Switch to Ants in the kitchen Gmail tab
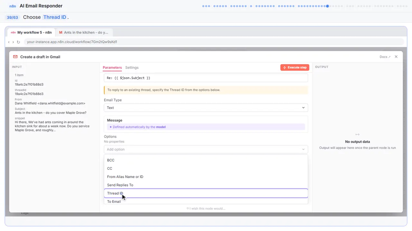 [x=84, y=32]
